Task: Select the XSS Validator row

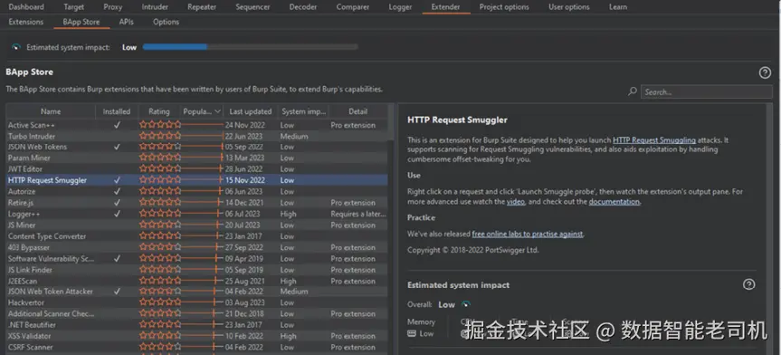Action: point(196,336)
